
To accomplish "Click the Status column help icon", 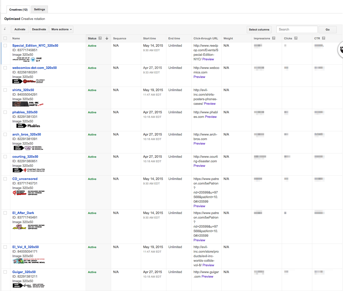I will coord(100,38).
